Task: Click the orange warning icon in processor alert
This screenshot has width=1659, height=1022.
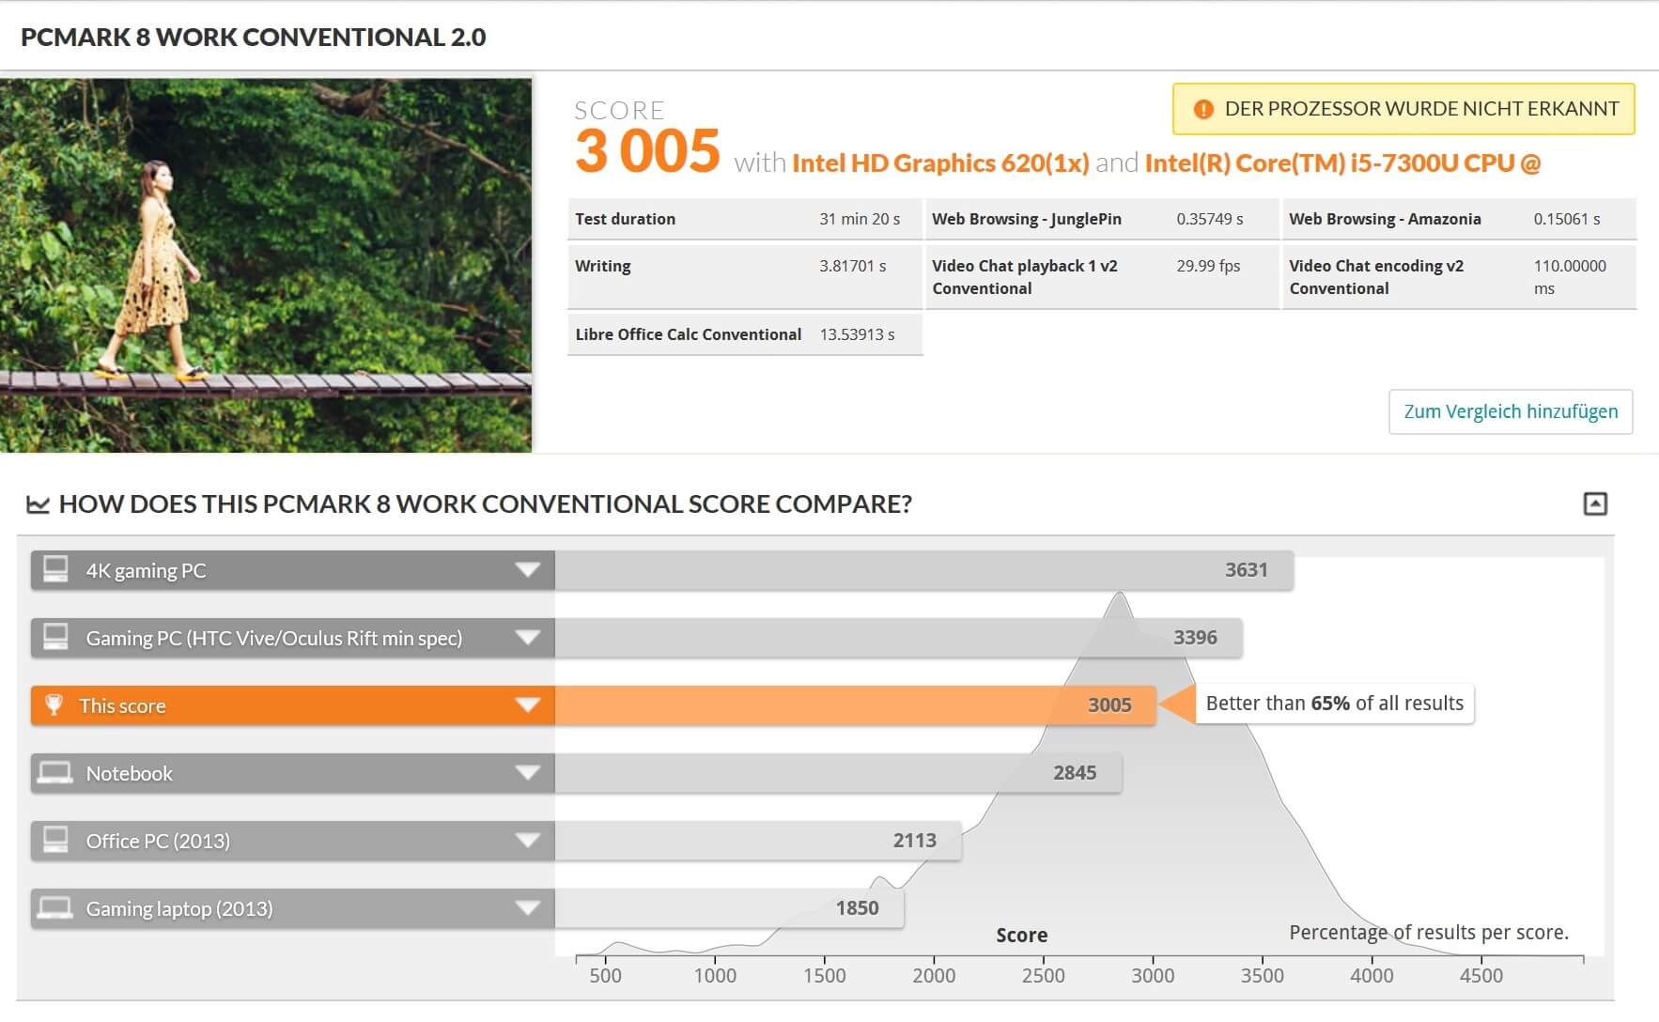Action: [x=1202, y=109]
